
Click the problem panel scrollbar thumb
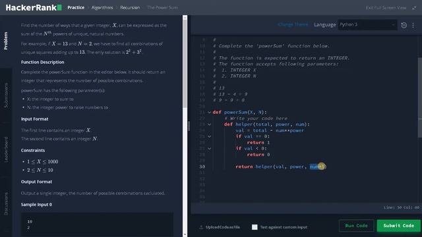[185, 63]
